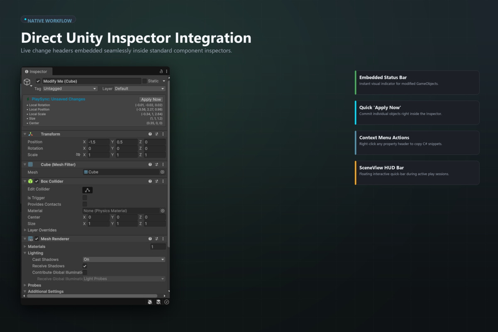Open the Cast Shadows dropdown
The image size is (498, 332).
click(124, 259)
